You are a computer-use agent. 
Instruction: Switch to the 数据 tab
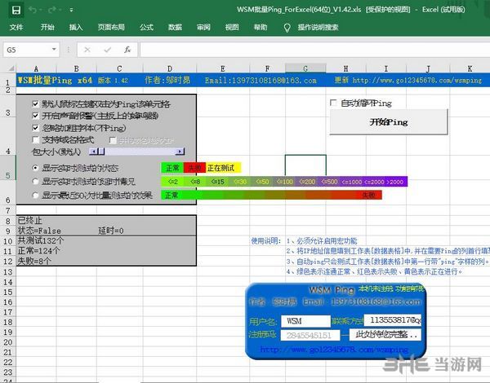175,27
